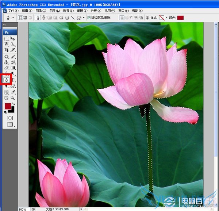Select the Eraser tool

click(7, 68)
